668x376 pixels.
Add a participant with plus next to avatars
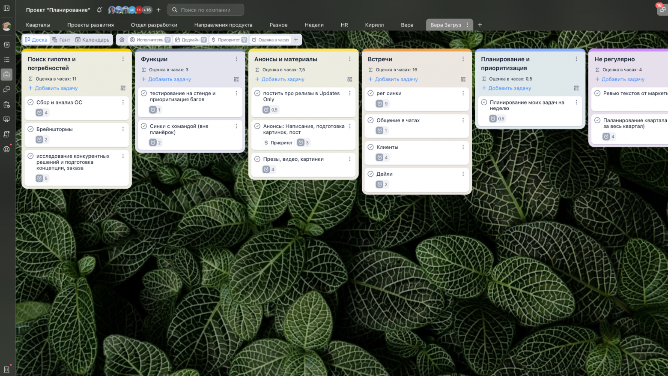coord(158,10)
